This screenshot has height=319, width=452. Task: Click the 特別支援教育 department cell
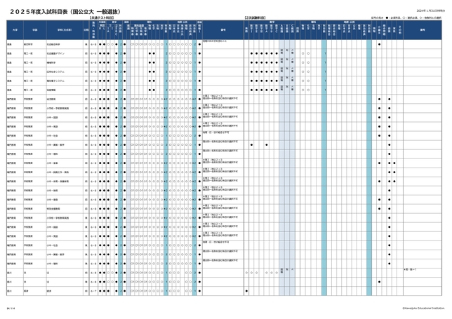coord(54,209)
